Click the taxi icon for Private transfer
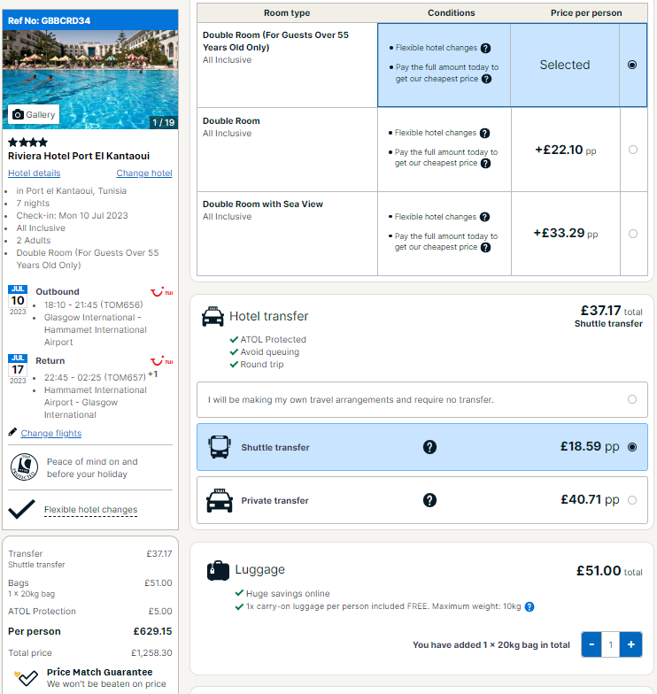 220,501
